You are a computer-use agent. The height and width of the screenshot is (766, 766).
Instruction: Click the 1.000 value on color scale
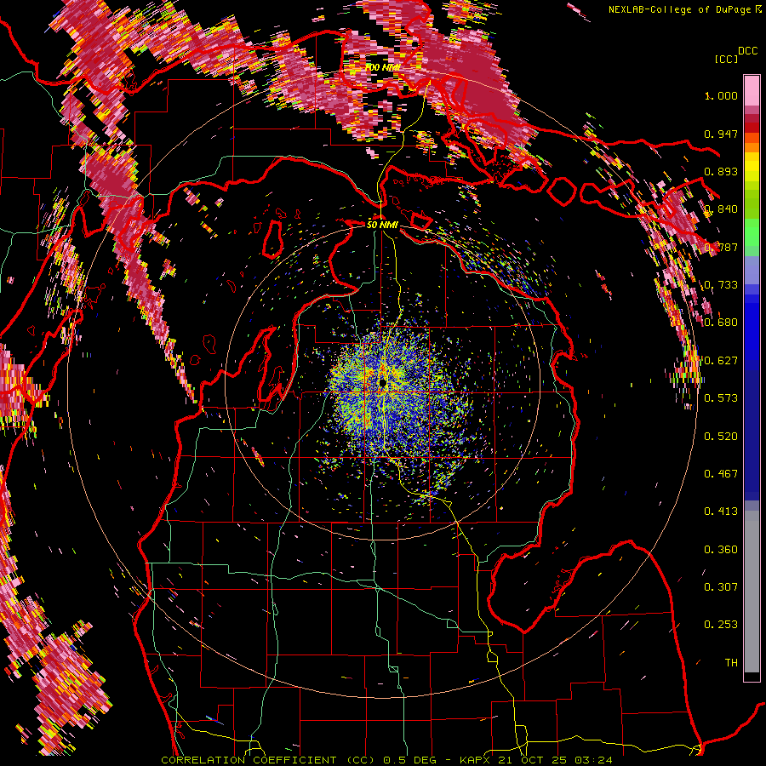click(x=721, y=95)
